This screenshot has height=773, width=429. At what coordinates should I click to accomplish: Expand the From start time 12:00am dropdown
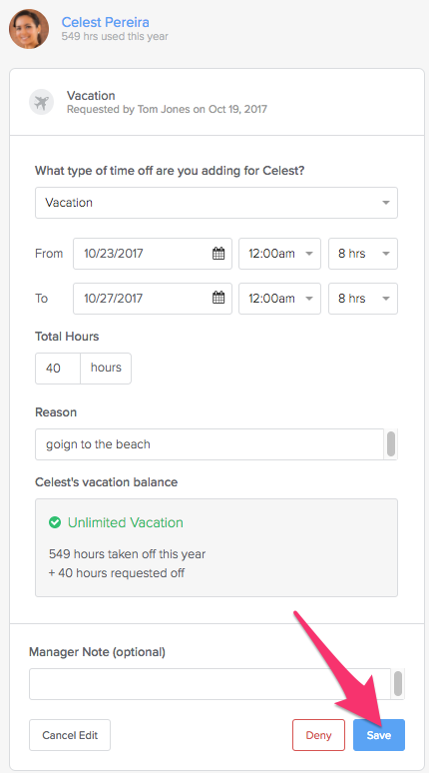click(279, 254)
